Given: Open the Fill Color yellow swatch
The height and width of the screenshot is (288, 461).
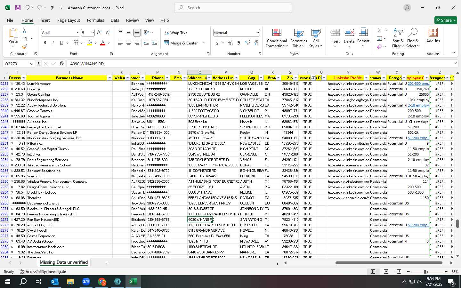Looking at the screenshot, I should (90, 43).
